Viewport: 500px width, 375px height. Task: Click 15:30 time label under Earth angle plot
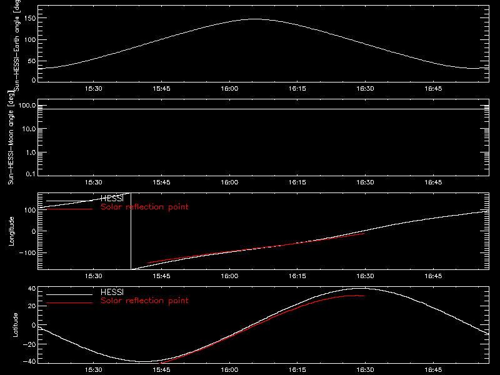pos(93,89)
